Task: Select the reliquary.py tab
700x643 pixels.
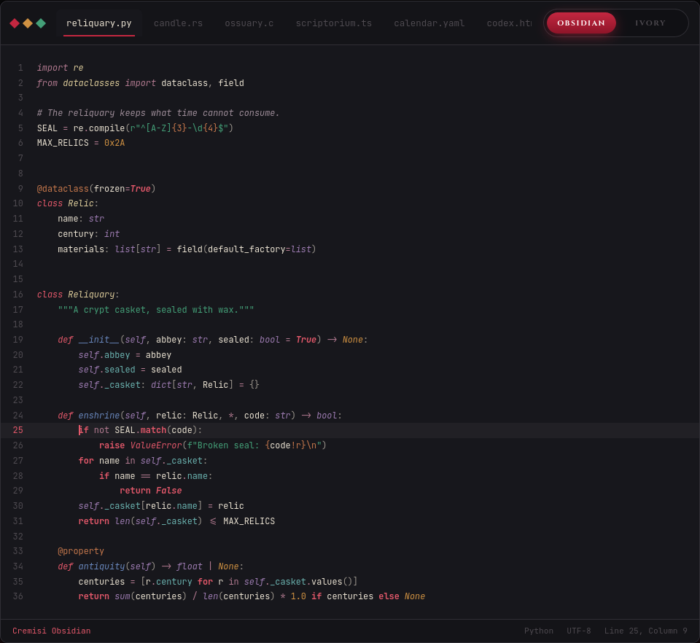Action: coord(99,23)
